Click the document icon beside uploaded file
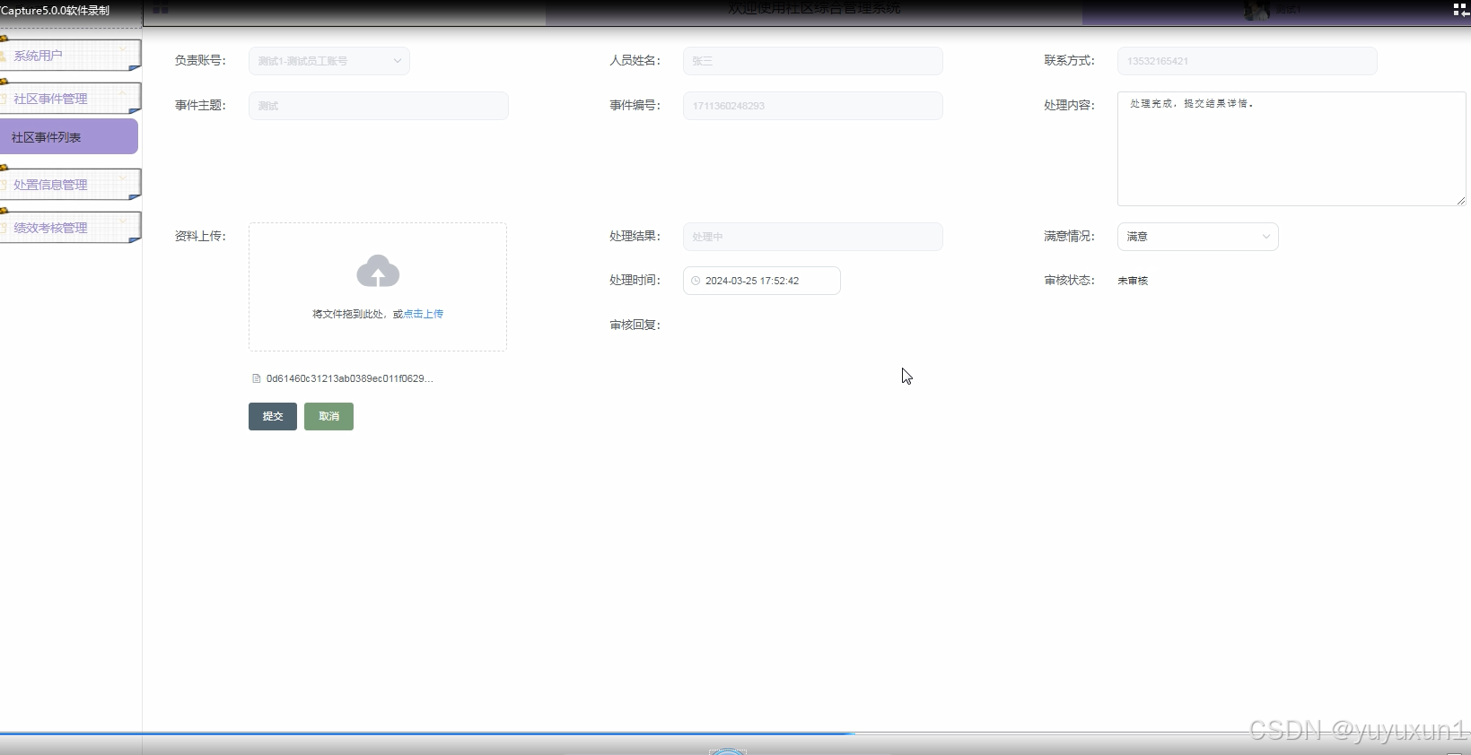Screen dimensions: 1471x755 coord(257,378)
